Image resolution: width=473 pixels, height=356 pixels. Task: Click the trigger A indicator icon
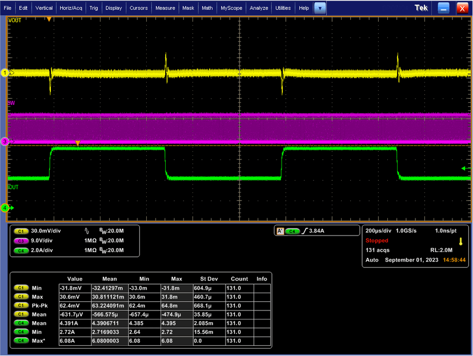point(280,232)
